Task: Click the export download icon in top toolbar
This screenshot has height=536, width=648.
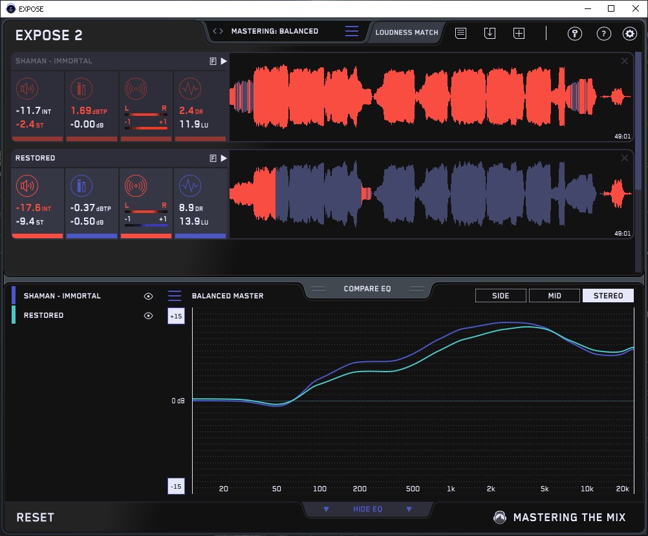Action: (490, 34)
